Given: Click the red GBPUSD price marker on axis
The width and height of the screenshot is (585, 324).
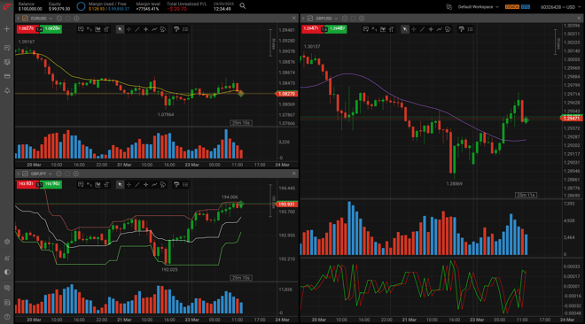Looking at the screenshot, I should [x=571, y=118].
